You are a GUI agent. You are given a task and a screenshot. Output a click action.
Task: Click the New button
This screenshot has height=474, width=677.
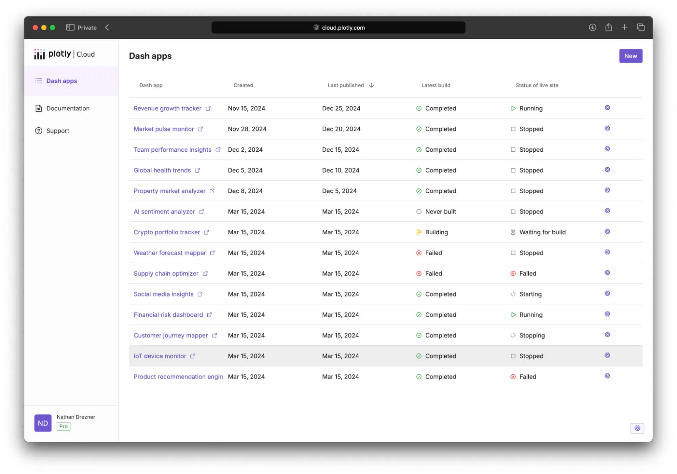(x=631, y=56)
